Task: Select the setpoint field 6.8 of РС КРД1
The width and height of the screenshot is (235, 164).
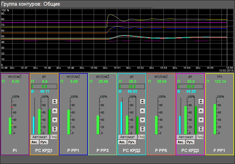Action: pos(44,86)
